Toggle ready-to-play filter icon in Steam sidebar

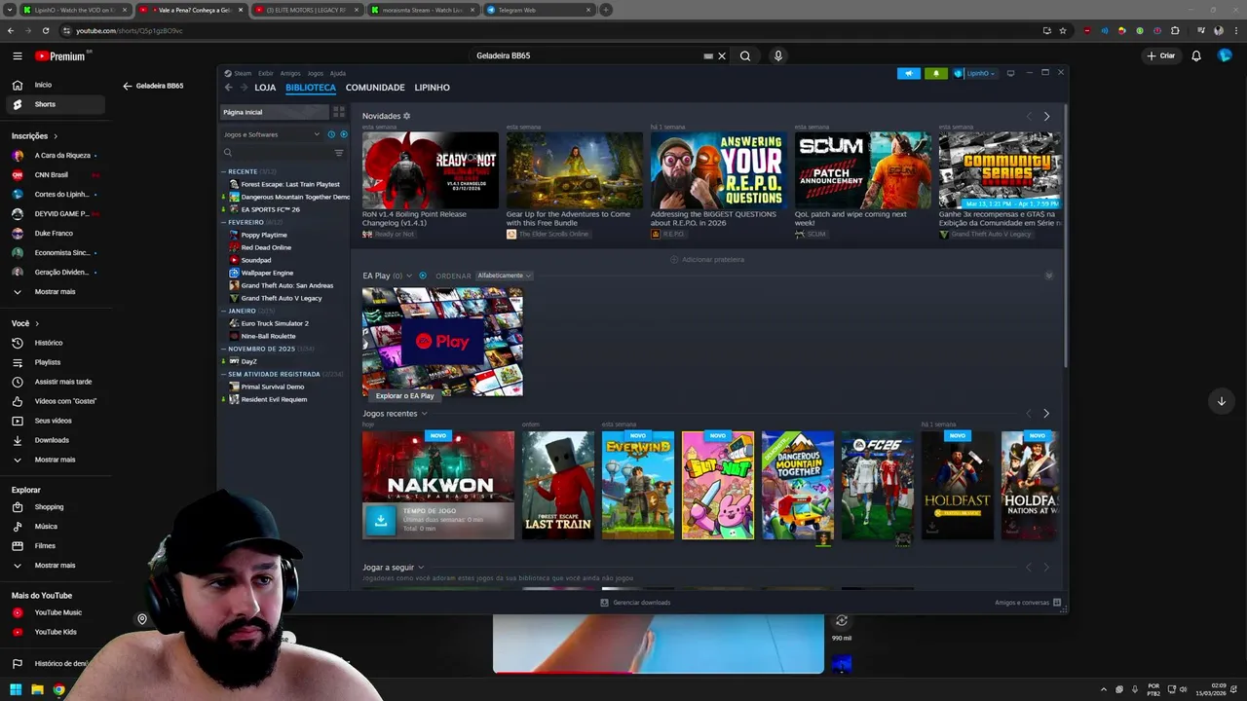[343, 134]
